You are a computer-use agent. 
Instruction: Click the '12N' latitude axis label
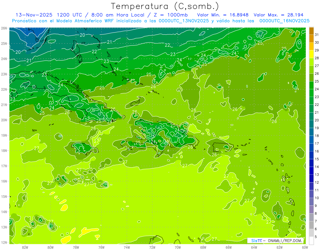tap(4, 242)
